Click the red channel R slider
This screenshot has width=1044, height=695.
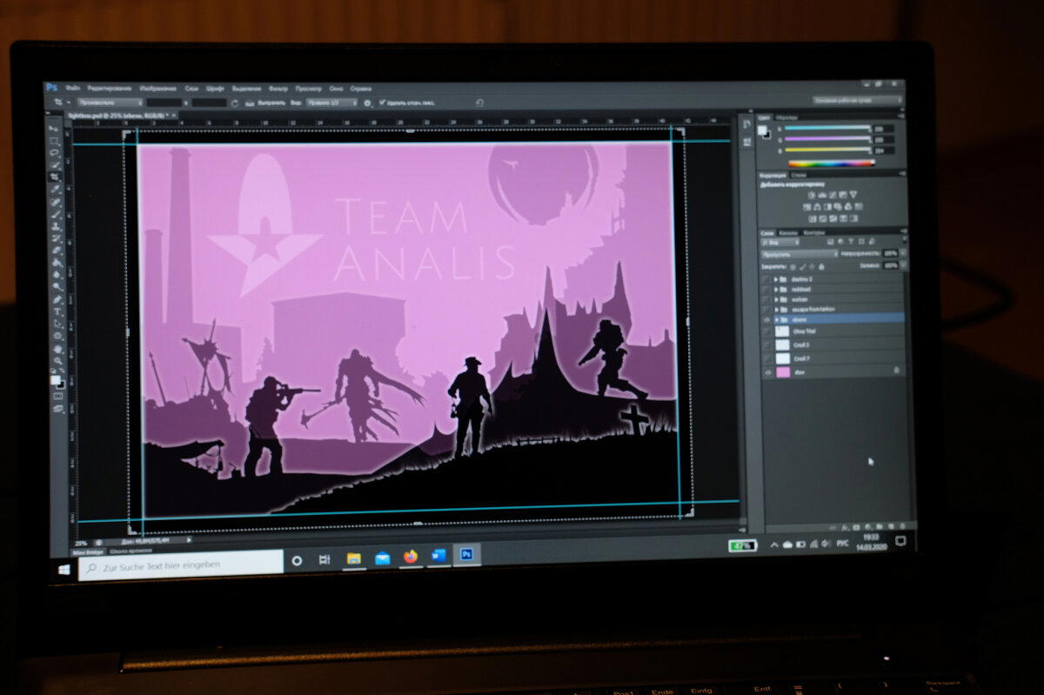click(x=829, y=128)
